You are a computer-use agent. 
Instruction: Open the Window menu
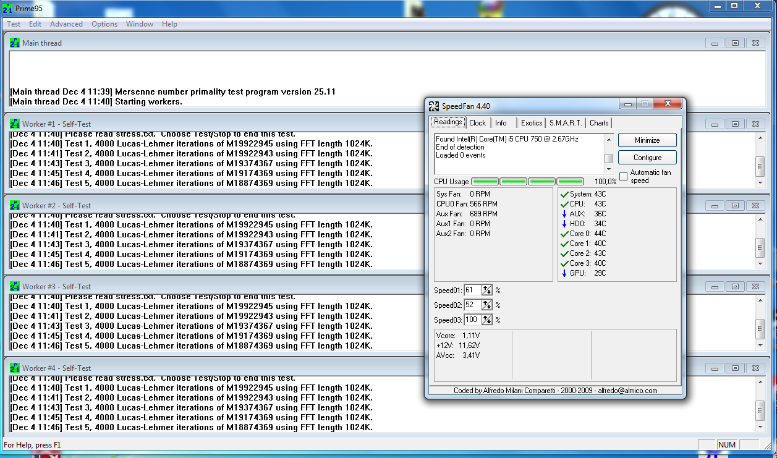coord(140,24)
